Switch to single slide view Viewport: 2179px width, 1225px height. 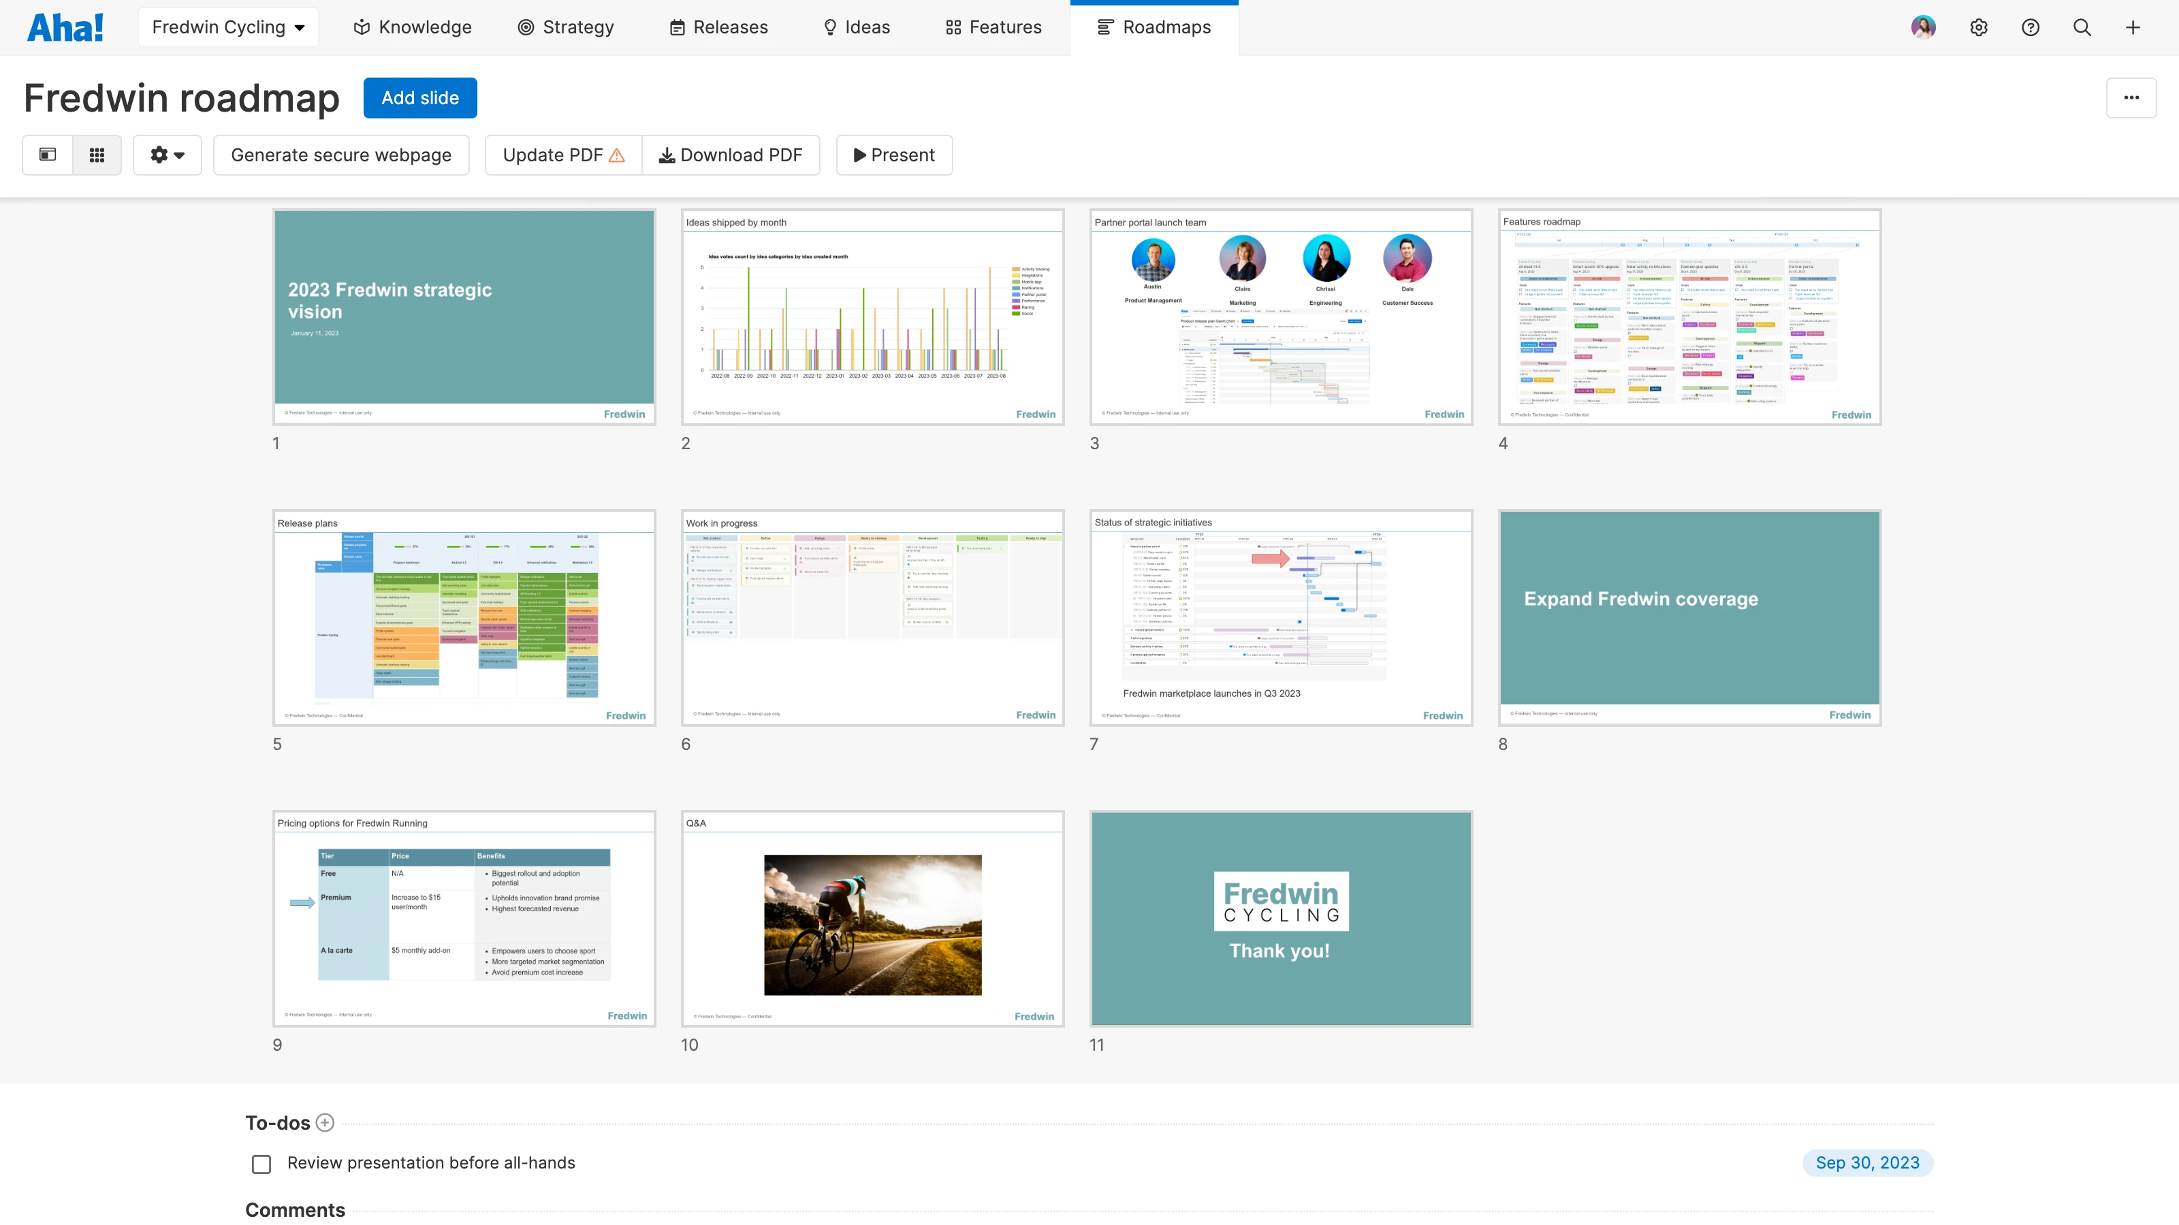[46, 154]
